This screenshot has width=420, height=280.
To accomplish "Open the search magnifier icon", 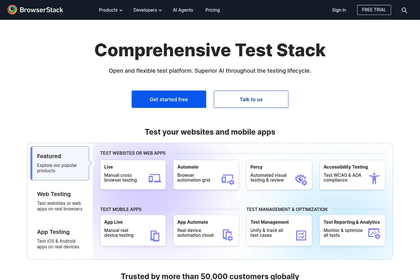I will coord(404,10).
